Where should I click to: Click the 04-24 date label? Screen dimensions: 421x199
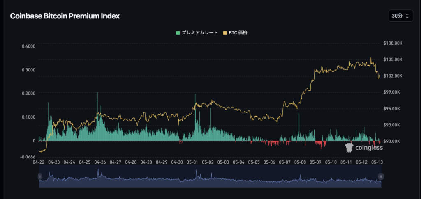coord(69,162)
